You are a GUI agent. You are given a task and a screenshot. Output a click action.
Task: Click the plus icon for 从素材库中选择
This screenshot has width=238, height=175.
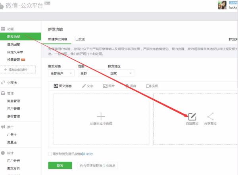click(101, 117)
